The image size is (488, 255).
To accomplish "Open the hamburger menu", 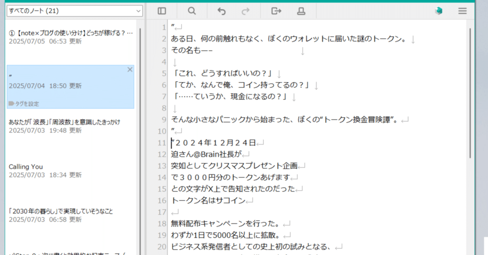I will coord(462,11).
